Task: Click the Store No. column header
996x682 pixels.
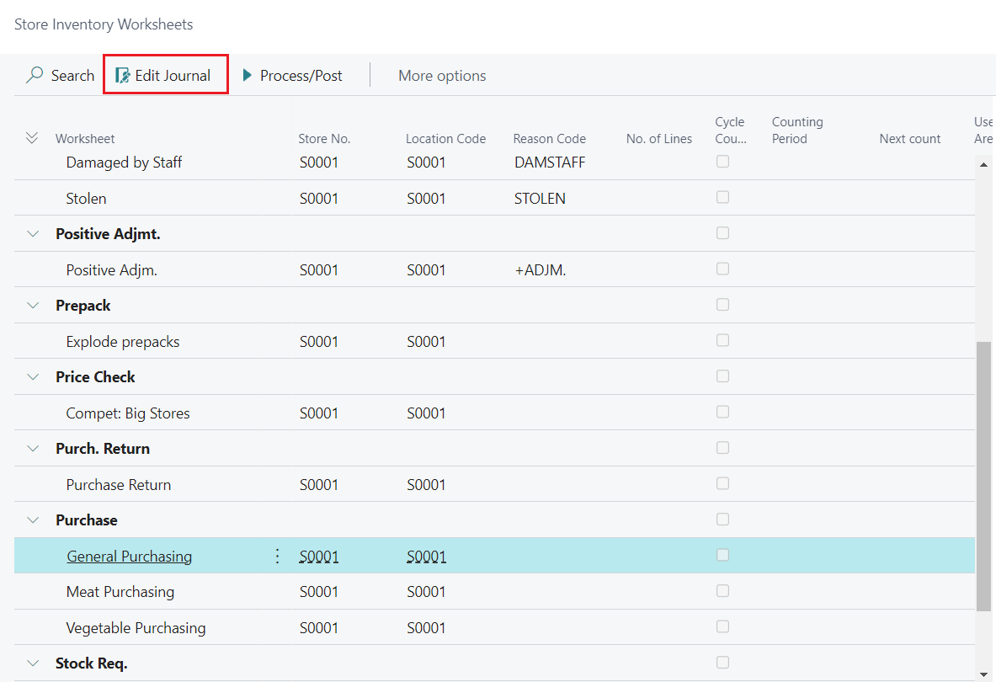Action: point(324,139)
